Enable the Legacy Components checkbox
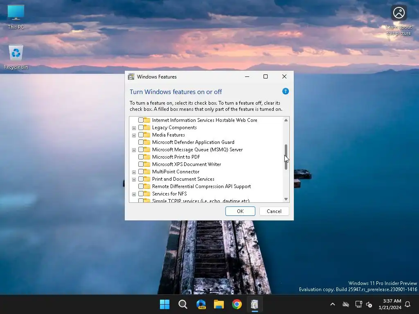 pyautogui.click(x=141, y=128)
